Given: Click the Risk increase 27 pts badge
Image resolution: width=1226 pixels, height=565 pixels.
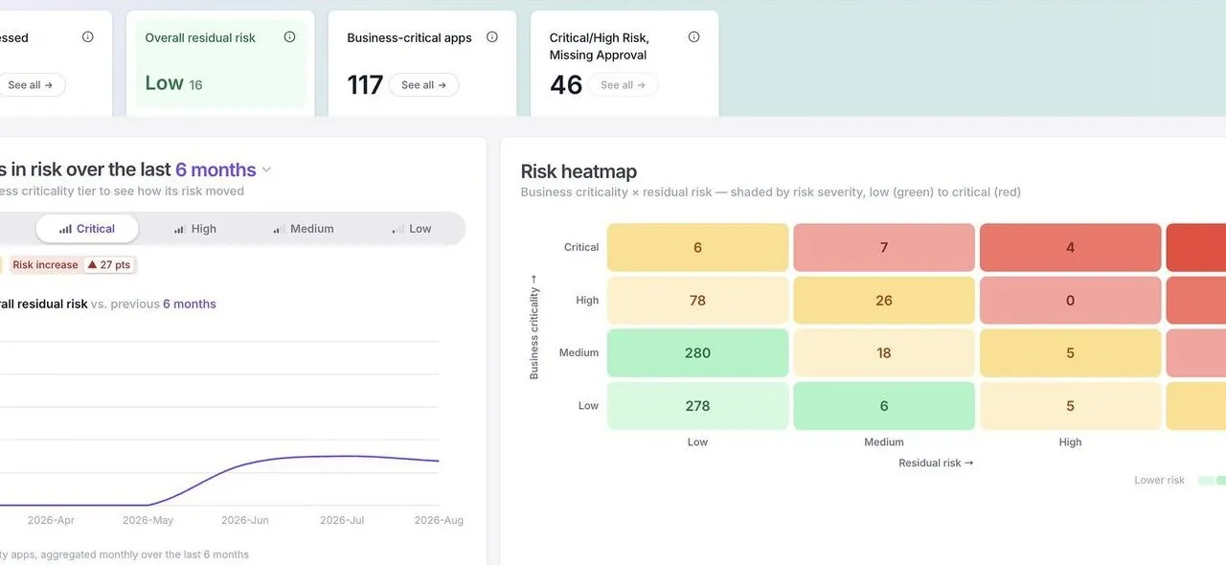Looking at the screenshot, I should [x=72, y=265].
